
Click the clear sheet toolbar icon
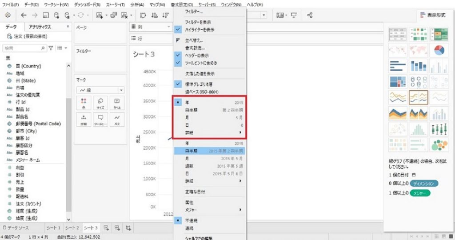pyautogui.click(x=124, y=15)
